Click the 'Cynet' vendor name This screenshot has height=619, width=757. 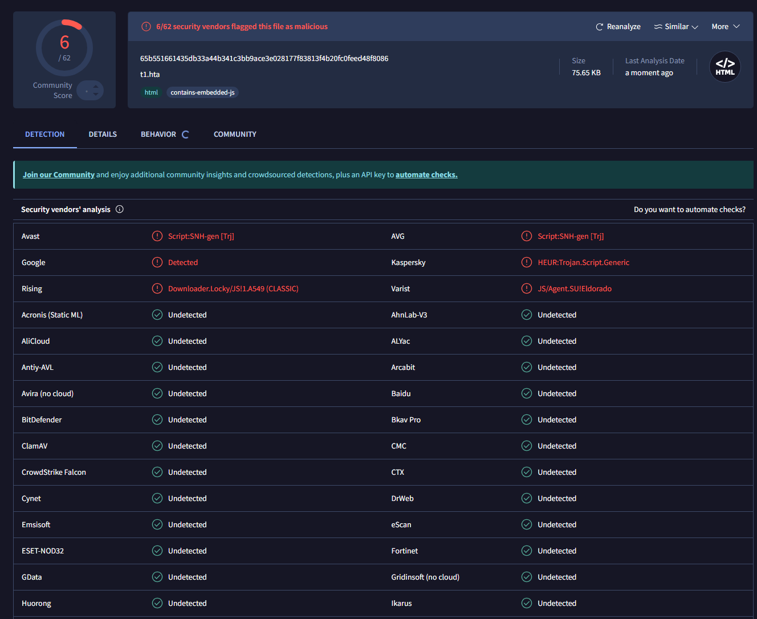[31, 499]
